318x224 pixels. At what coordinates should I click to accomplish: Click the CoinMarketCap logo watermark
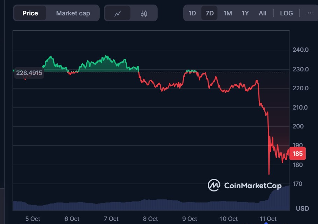point(245,185)
